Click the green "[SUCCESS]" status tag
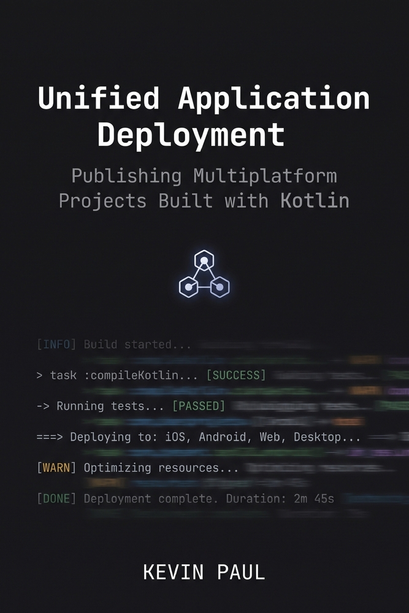The width and height of the screenshot is (409, 613). tap(236, 375)
